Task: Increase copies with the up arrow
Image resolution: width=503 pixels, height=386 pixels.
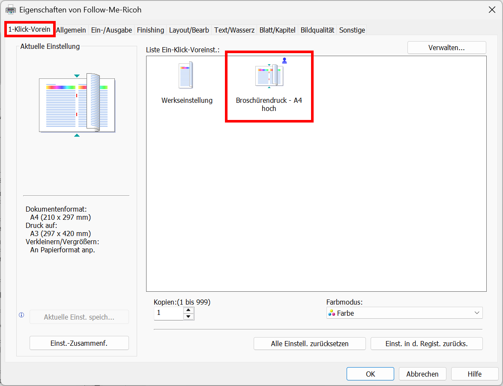Action: (x=189, y=310)
